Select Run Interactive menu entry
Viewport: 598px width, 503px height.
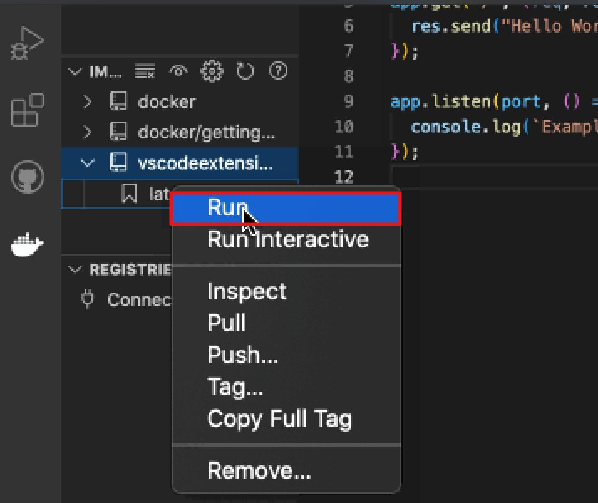(288, 240)
